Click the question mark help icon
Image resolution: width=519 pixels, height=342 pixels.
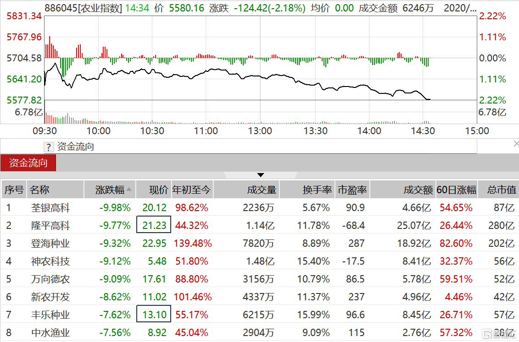tap(48, 147)
